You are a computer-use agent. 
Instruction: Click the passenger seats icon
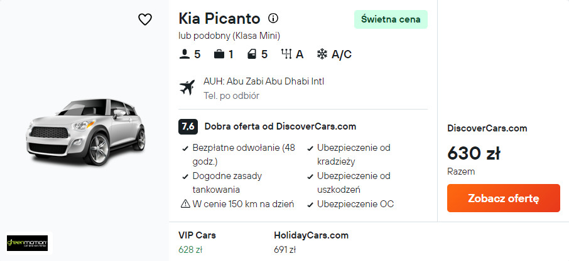click(185, 54)
